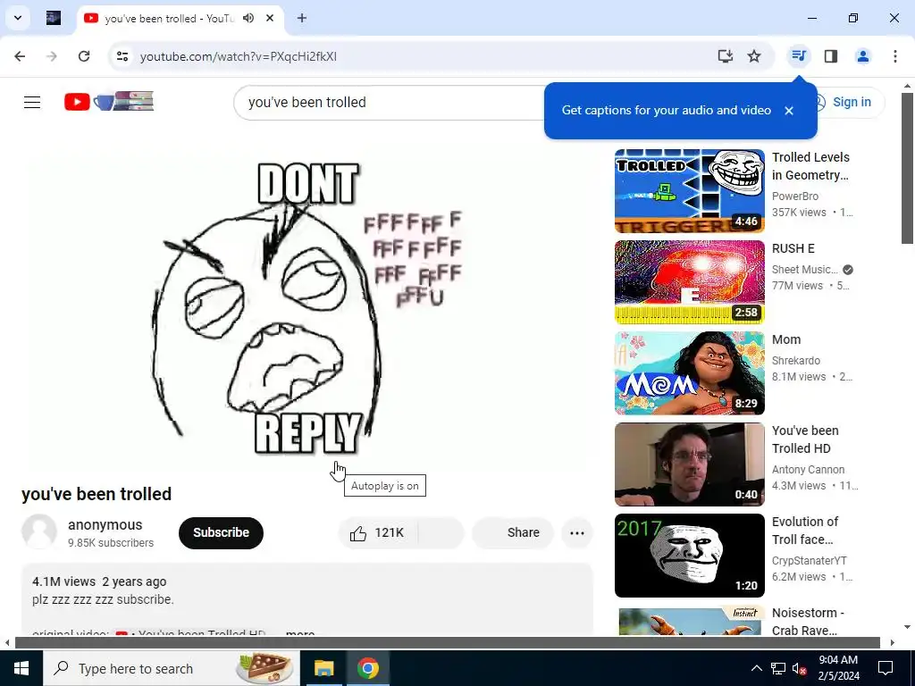Screen dimensions: 915x686
Task: Open Chrome profile avatar icon
Action: coord(862,56)
